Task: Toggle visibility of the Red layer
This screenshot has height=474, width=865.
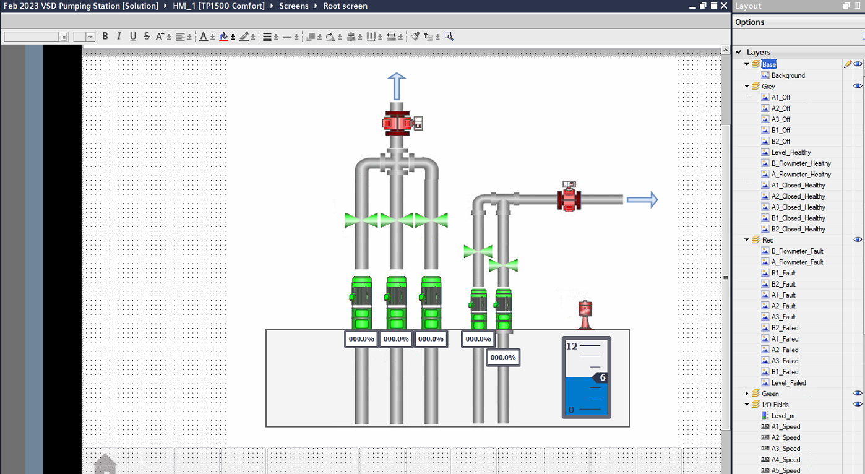Action: coord(858,240)
